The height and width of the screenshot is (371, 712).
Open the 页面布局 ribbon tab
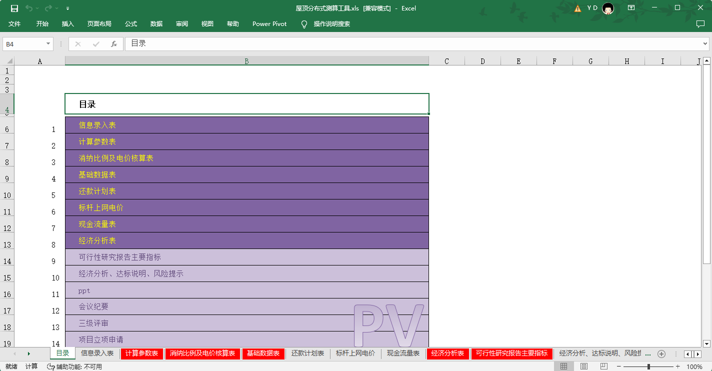point(99,23)
